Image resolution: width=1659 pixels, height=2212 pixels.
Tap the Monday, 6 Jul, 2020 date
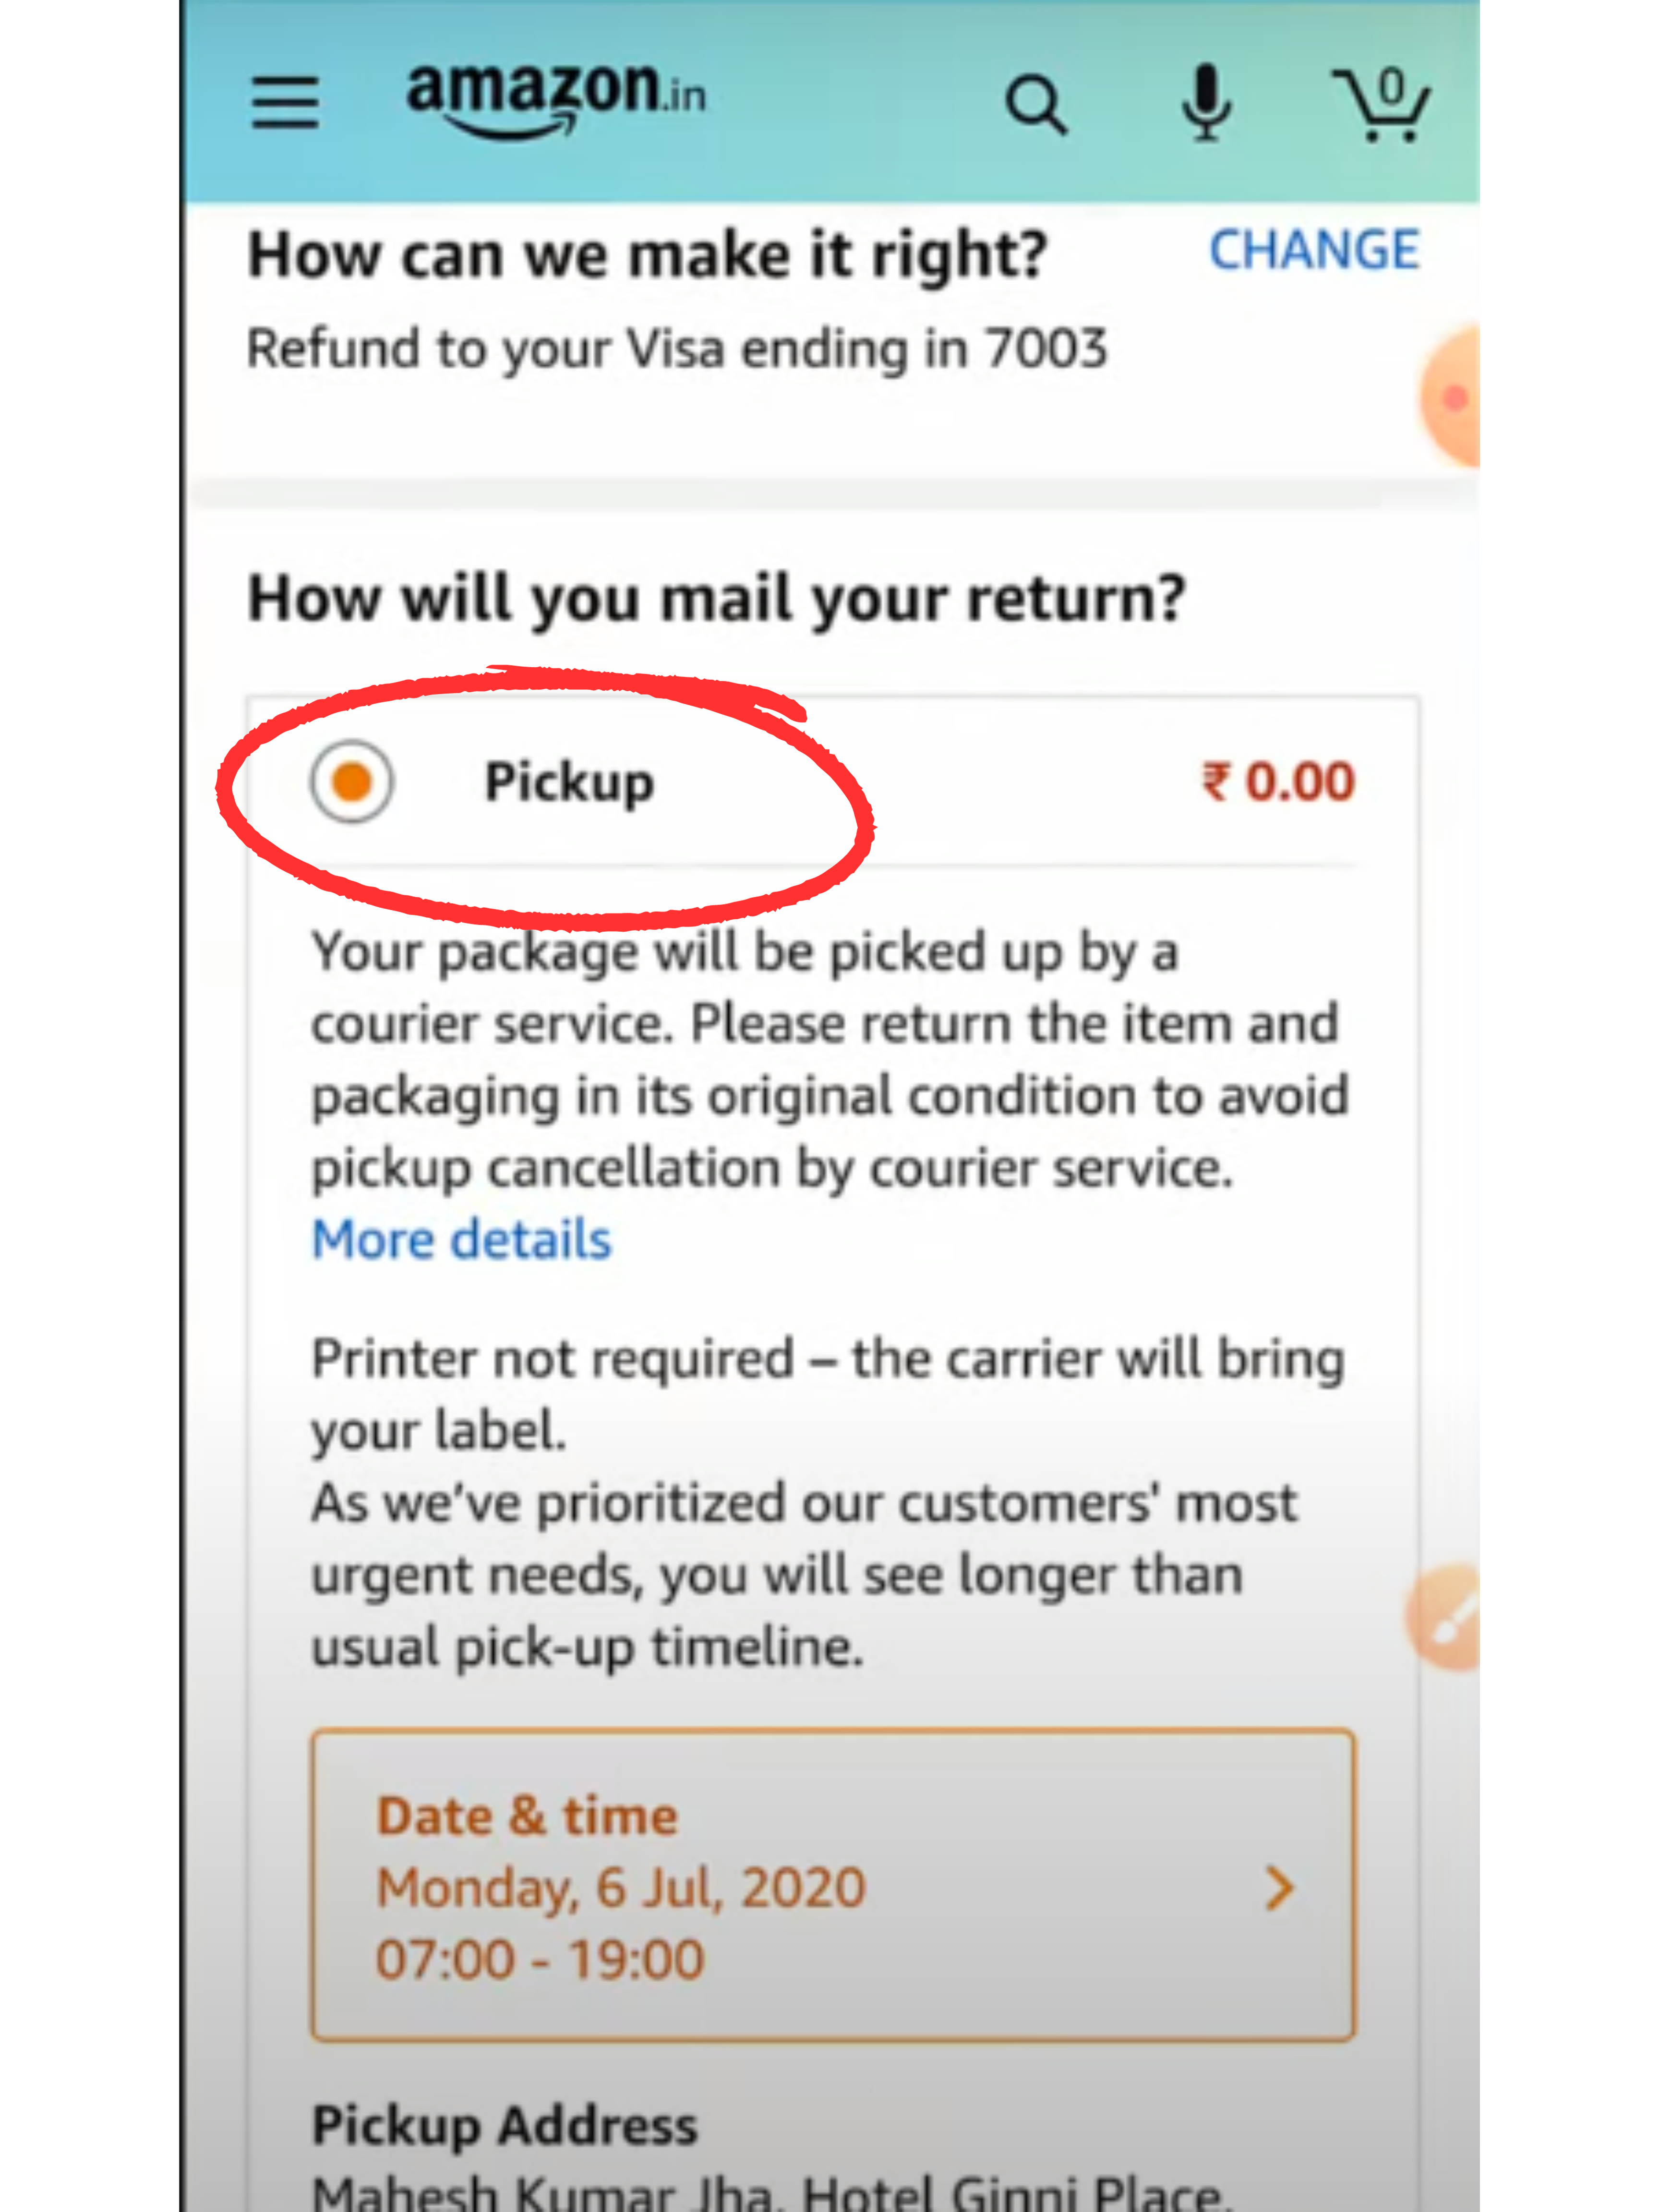click(x=621, y=1888)
